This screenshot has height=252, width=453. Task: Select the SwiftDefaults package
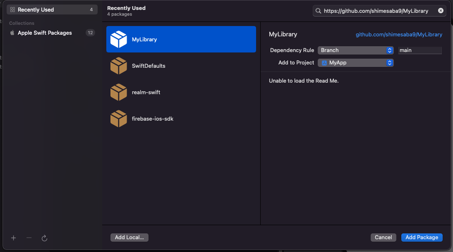(x=181, y=66)
